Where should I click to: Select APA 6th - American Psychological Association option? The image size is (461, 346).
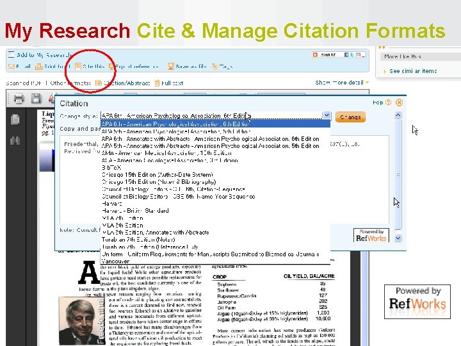tap(215, 124)
